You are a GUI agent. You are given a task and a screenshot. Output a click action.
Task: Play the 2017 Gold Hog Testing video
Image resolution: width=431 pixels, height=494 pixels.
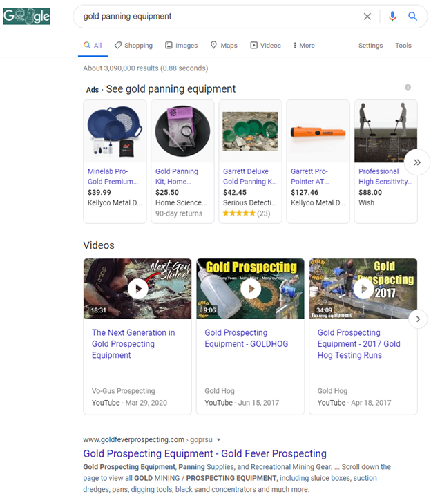[363, 289]
